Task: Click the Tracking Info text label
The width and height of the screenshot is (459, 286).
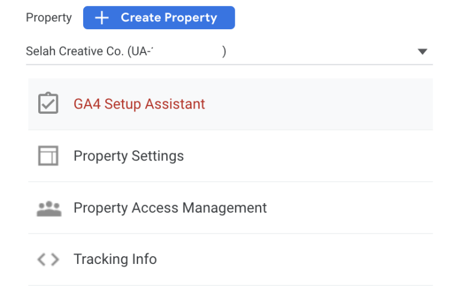Action: 115,260
